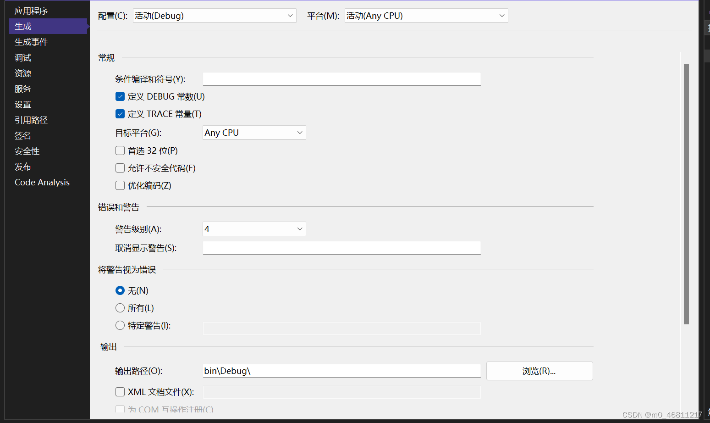Viewport: 710px width, 423px height.
Task: Select the 安全性 sidebar item
Action: [x=27, y=151]
